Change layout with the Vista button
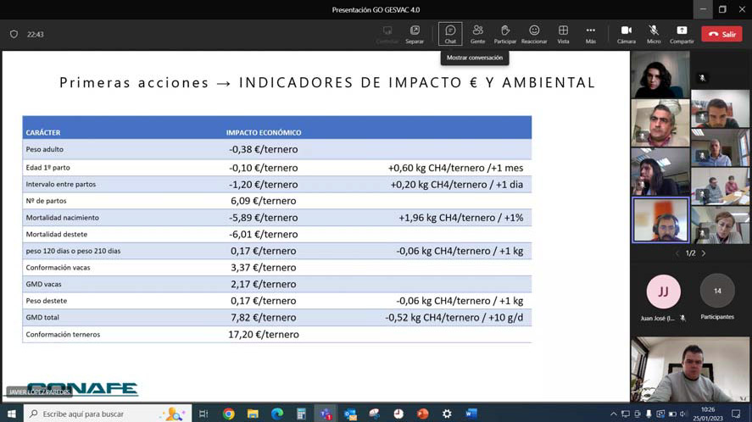752x422 pixels. click(563, 34)
